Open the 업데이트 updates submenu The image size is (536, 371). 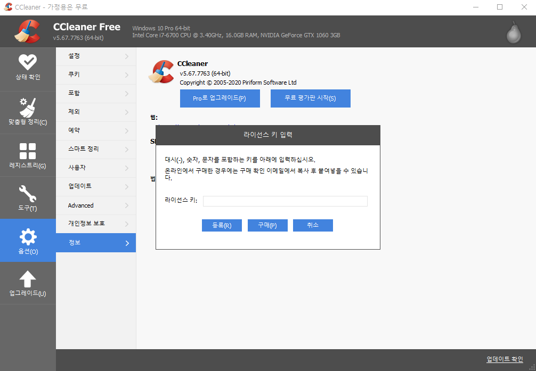(x=96, y=186)
